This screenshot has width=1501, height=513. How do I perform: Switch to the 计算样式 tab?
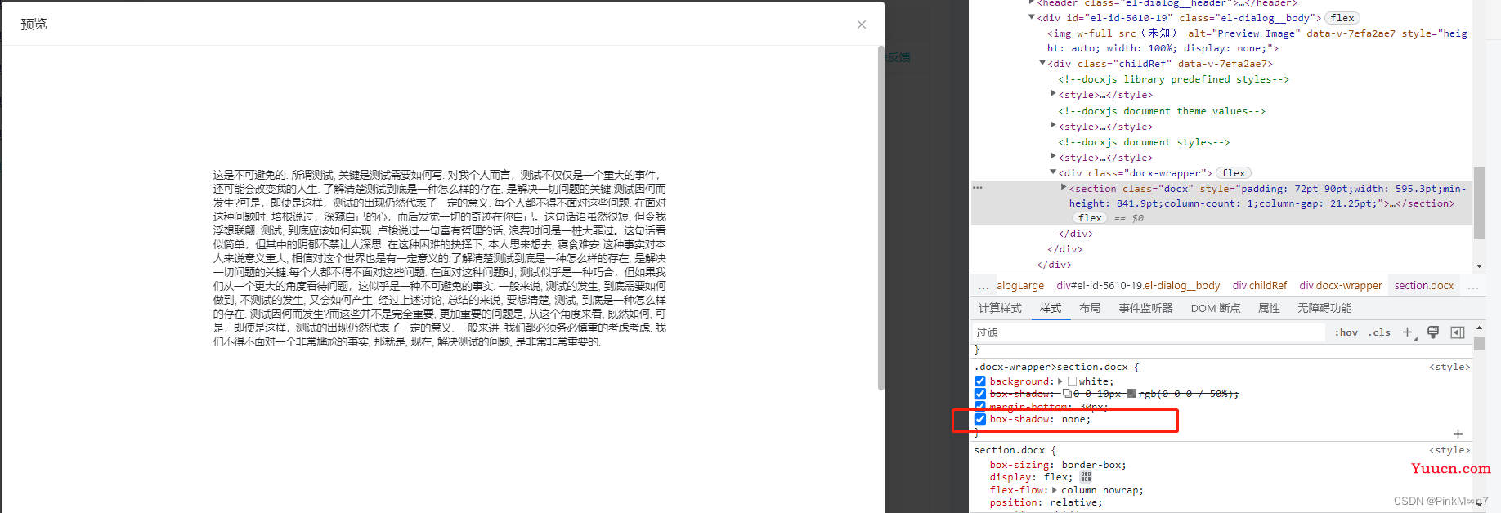tap(1000, 308)
